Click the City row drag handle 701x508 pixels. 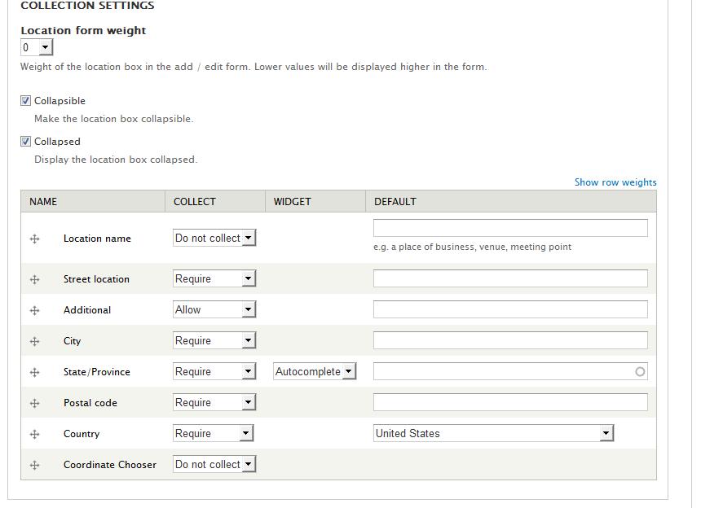pyautogui.click(x=35, y=341)
